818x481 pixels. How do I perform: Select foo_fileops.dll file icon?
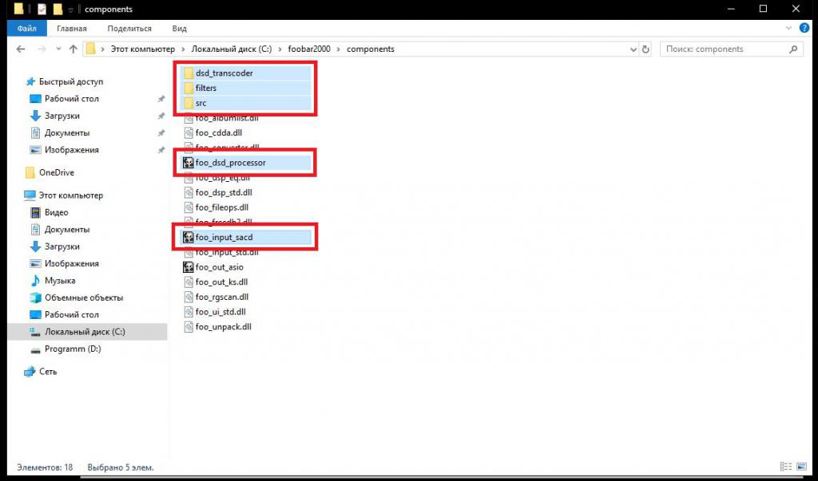pos(189,207)
